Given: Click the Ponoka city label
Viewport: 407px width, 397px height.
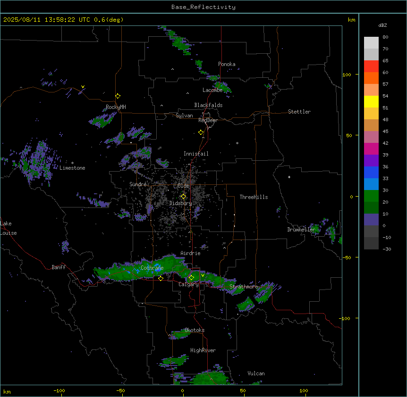Looking at the screenshot, I should click(227, 64).
